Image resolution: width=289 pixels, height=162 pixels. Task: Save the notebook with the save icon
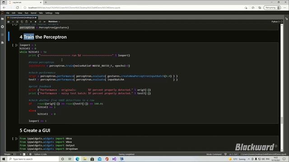[x=8, y=22]
